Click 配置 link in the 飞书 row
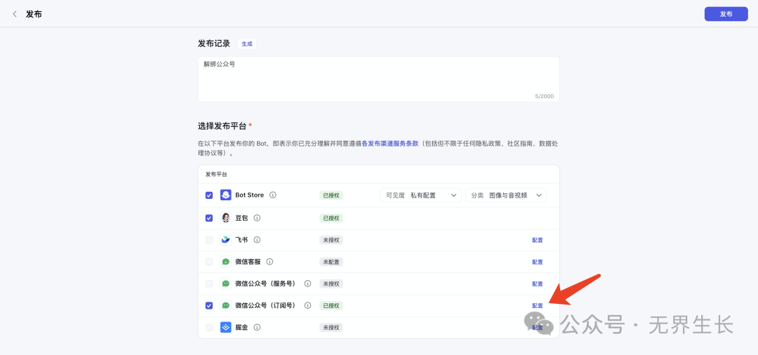The width and height of the screenshot is (758, 355). (x=538, y=240)
